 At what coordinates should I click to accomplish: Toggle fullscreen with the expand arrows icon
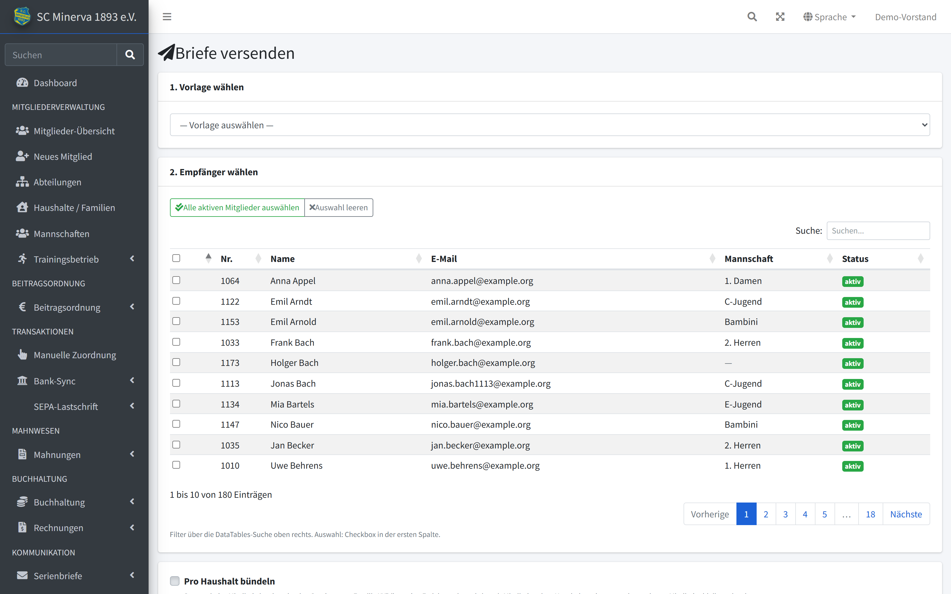(x=780, y=17)
